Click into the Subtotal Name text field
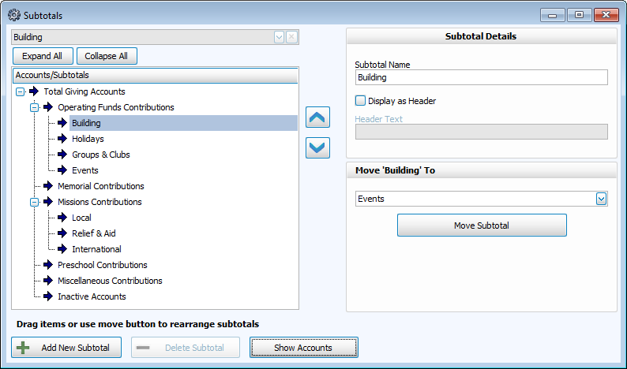 [x=482, y=77]
